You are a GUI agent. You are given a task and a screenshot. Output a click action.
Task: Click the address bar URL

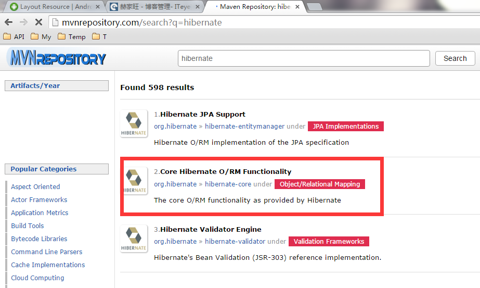coord(142,22)
